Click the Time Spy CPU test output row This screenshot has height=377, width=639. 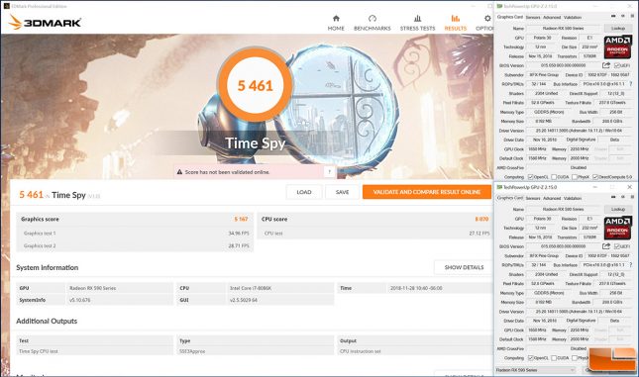[x=255, y=351]
